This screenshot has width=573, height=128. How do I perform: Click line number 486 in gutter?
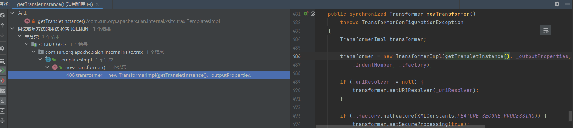tap(296, 56)
